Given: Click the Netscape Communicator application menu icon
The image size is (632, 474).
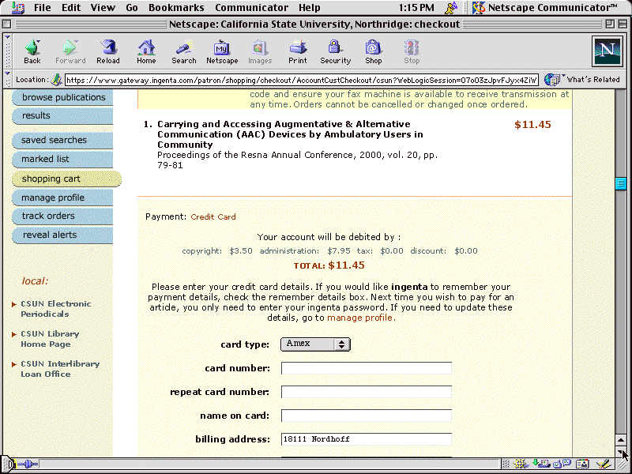Looking at the screenshot, I should [545, 7].
